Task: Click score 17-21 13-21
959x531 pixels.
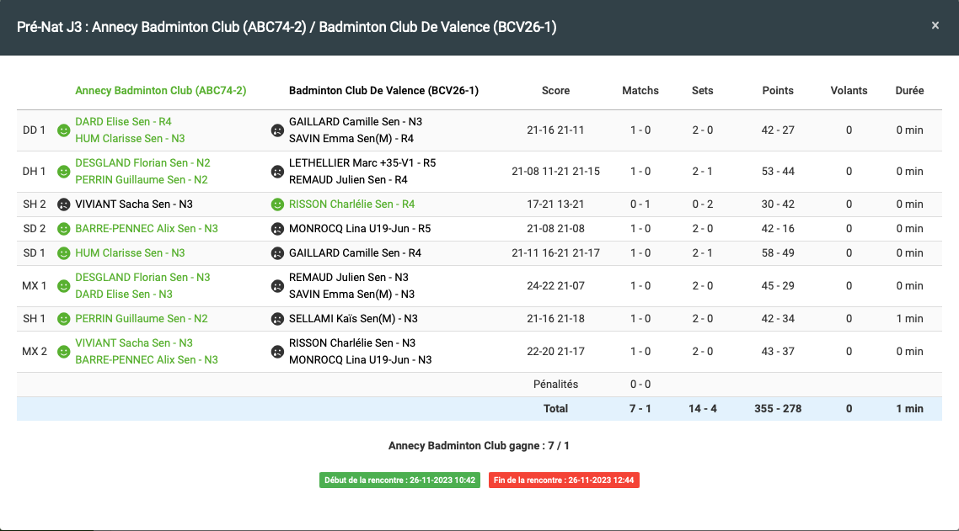Action: point(555,204)
